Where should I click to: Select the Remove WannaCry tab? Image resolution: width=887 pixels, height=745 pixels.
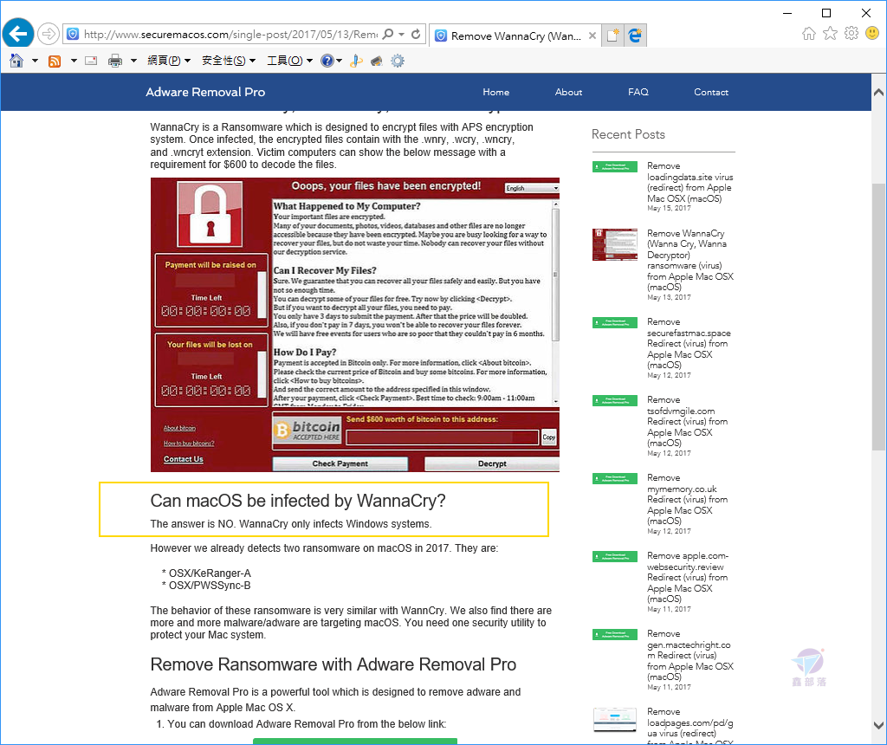tap(515, 36)
